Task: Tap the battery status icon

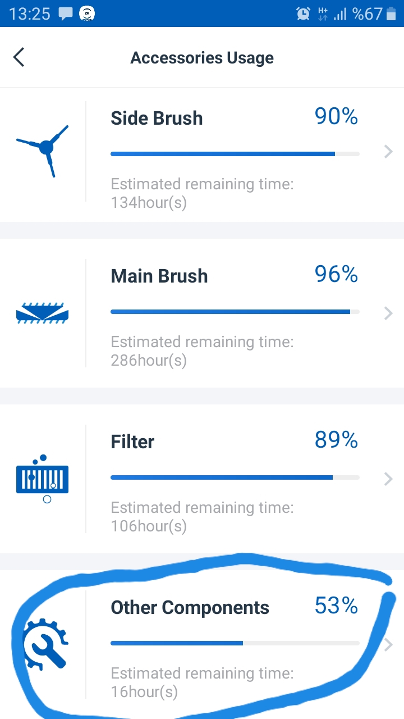Action: 391,13
